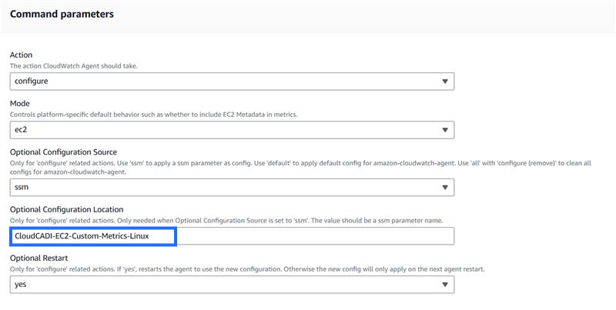Click the Mode description about EC2 Metadata

click(x=154, y=114)
